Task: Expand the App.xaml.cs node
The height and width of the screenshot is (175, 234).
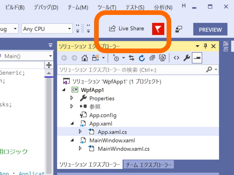Action: point(80,132)
